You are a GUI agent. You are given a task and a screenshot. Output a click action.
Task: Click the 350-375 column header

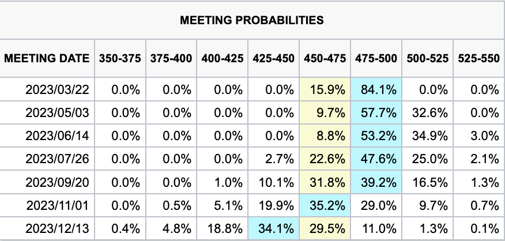pos(119,58)
